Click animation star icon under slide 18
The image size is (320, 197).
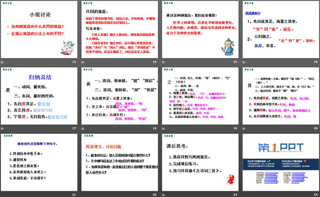pos(83,128)
